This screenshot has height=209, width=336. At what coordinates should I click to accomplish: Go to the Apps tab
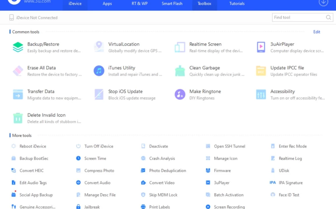coord(107,4)
